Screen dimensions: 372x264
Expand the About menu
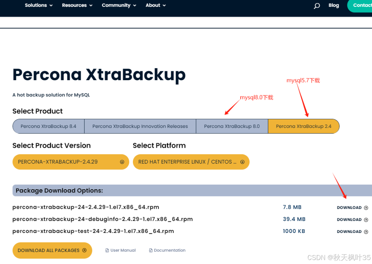click(x=156, y=5)
